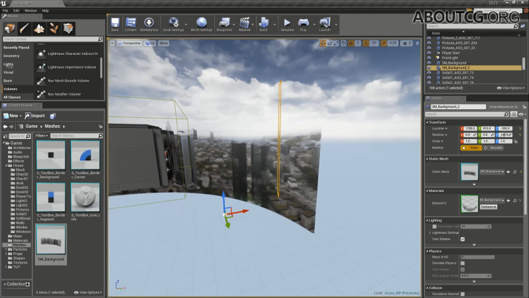This screenshot has width=529, height=298.
Task: Select Place mode cube icon
Action: pyautogui.click(x=10, y=28)
